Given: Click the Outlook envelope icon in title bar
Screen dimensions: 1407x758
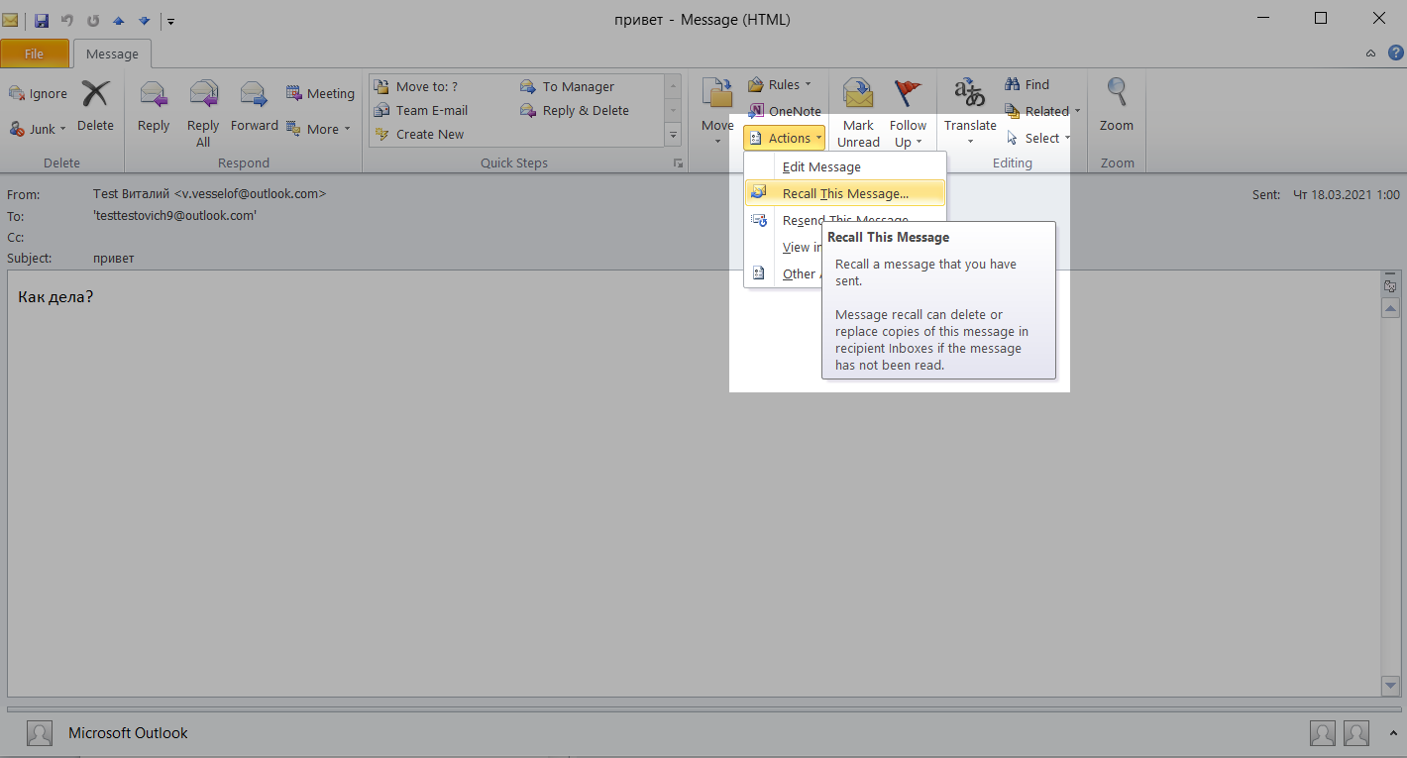Looking at the screenshot, I should point(10,20).
